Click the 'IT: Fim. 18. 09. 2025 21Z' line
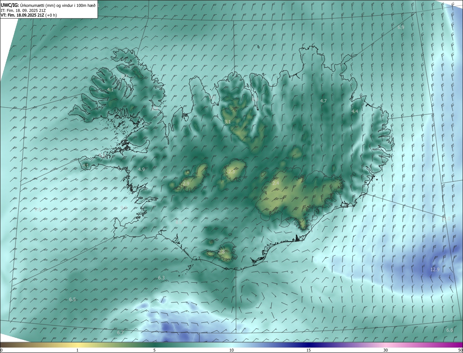This screenshot has width=463, height=353. 24,10
